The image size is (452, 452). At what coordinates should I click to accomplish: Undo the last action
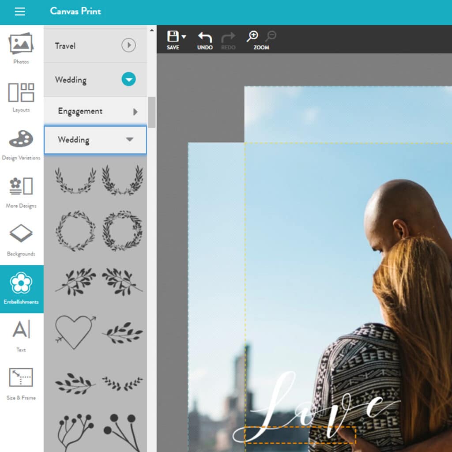coord(205,40)
